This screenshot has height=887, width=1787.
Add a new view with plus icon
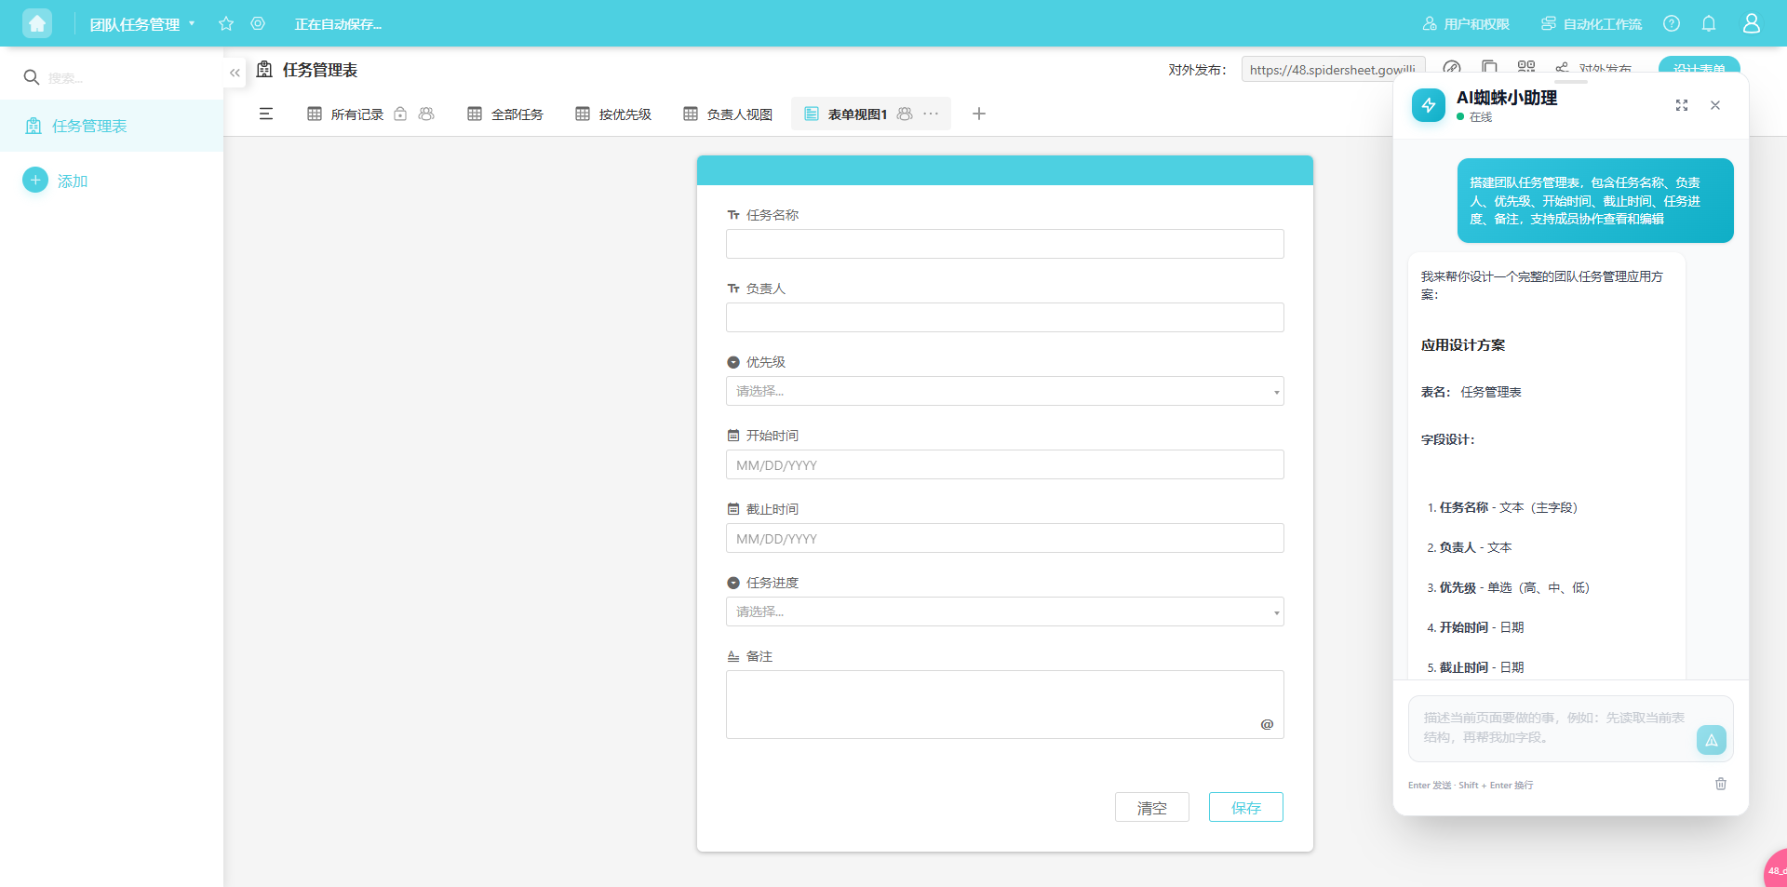979,114
